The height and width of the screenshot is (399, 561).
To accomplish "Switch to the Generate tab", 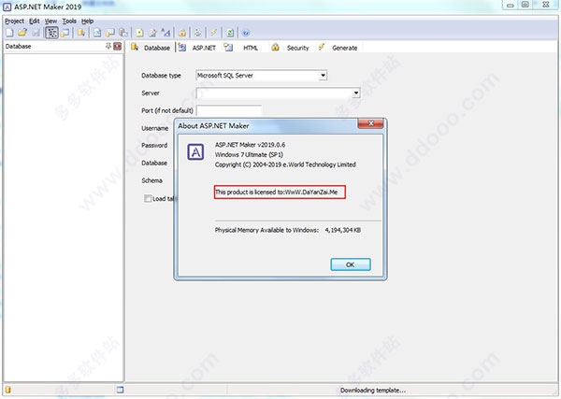I will click(x=338, y=48).
